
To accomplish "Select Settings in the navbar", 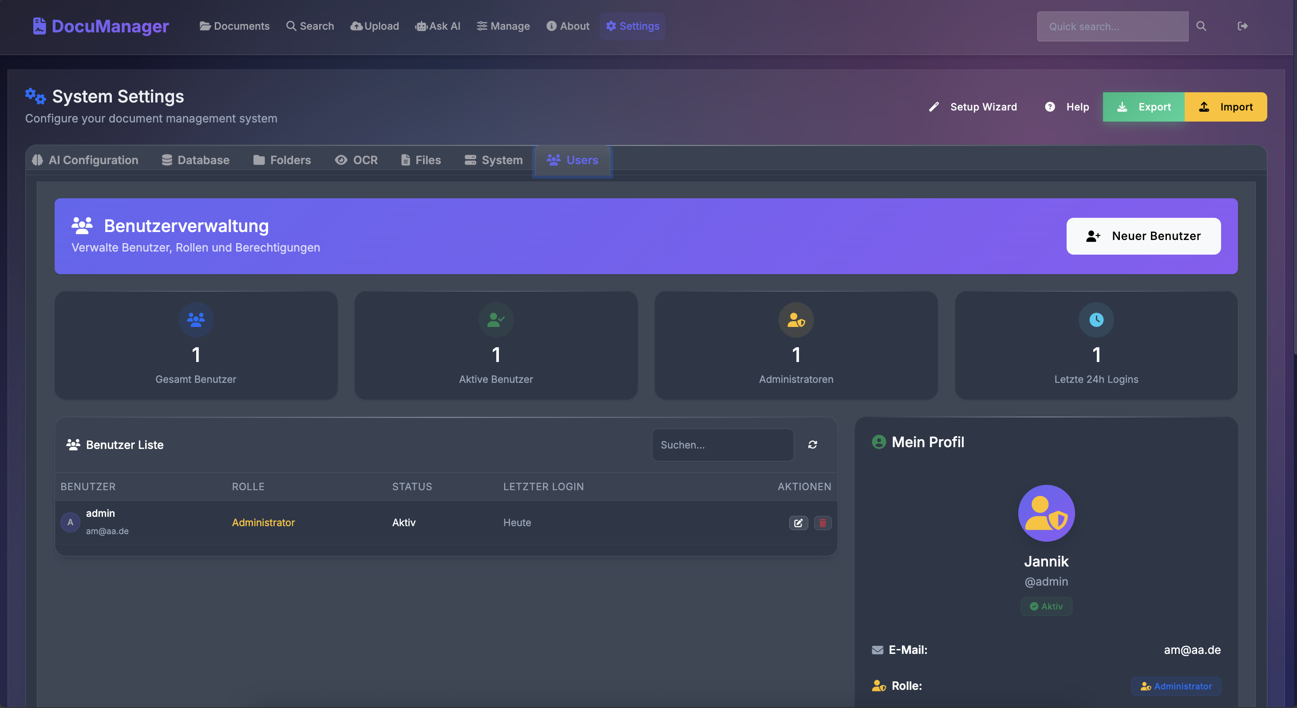I will pyautogui.click(x=633, y=26).
